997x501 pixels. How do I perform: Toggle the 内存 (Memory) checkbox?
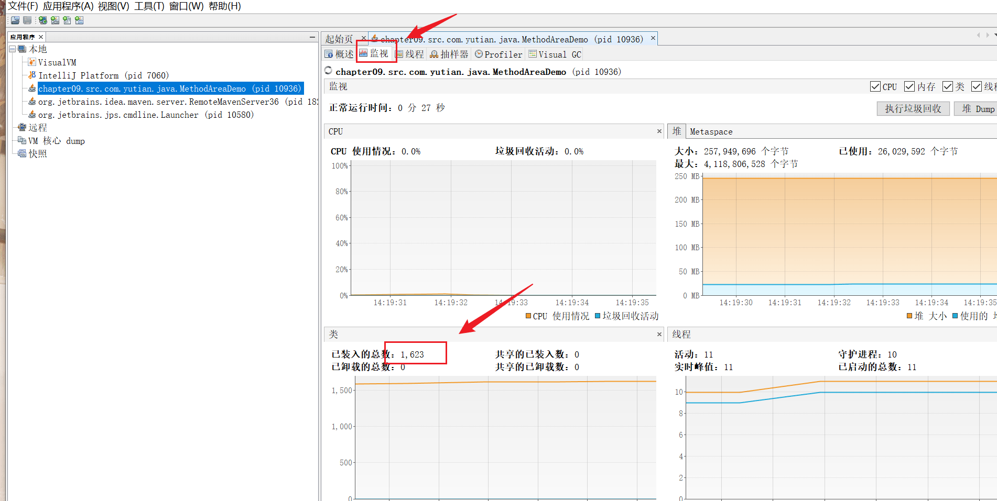(909, 86)
